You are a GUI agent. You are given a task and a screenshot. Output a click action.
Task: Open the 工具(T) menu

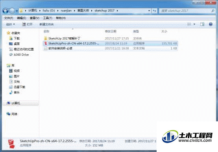(x=48, y=18)
